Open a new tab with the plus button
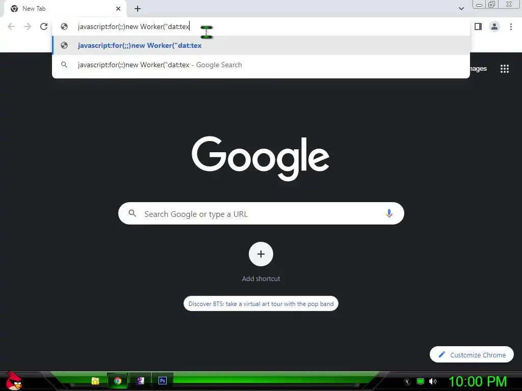Screen dimensions: 522x391 click(x=138, y=9)
